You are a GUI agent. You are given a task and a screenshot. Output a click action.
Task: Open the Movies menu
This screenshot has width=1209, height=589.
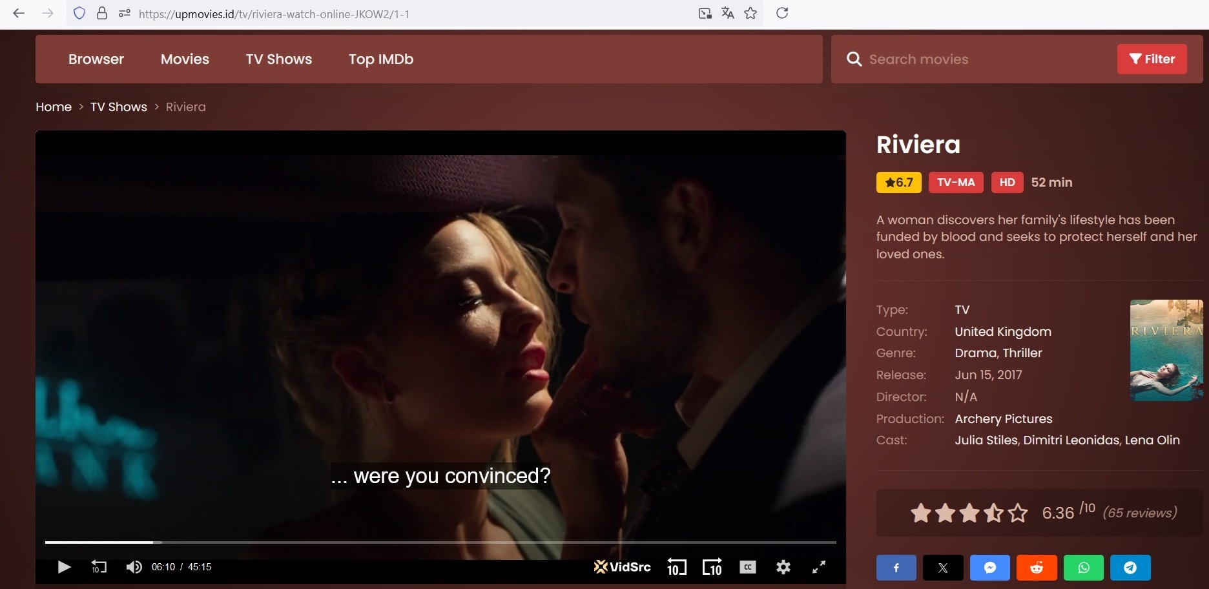[x=185, y=59]
